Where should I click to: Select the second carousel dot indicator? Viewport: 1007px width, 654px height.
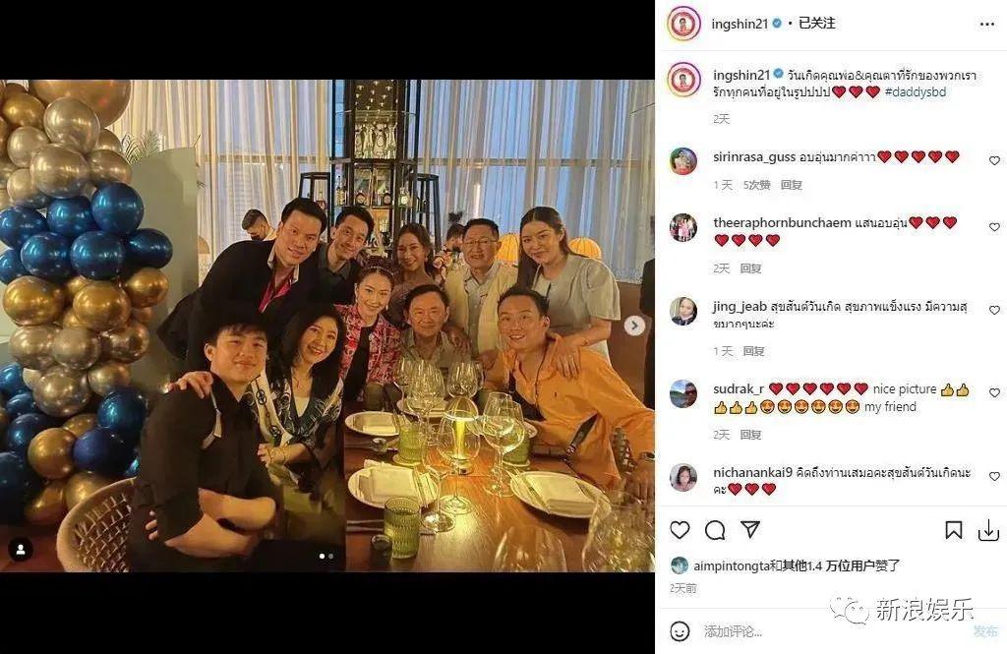(330, 557)
